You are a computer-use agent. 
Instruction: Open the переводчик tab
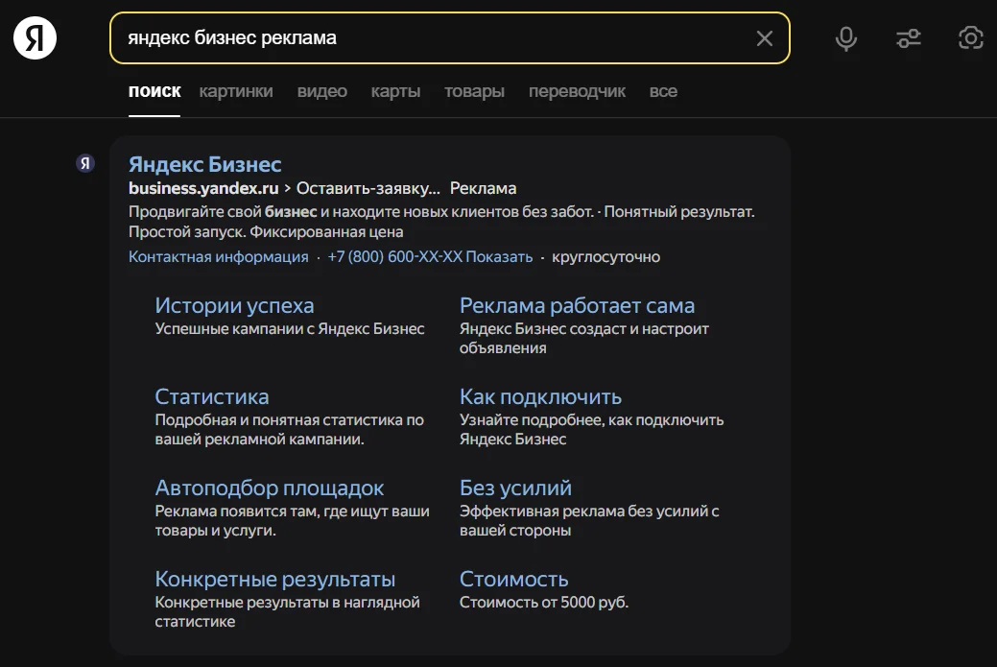[x=577, y=91]
